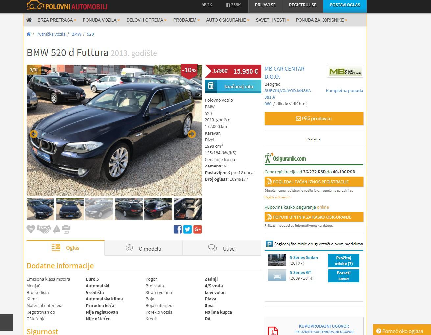Print the listing using printer icon
Screen dimensions: 431x335
[66, 229]
